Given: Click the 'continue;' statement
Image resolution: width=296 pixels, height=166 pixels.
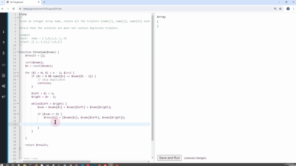Looking at the screenshot, I should [x=44, y=83].
